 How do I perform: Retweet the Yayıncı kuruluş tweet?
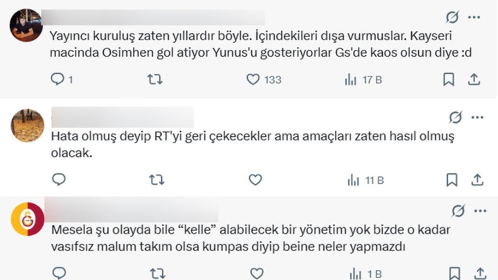tap(155, 80)
